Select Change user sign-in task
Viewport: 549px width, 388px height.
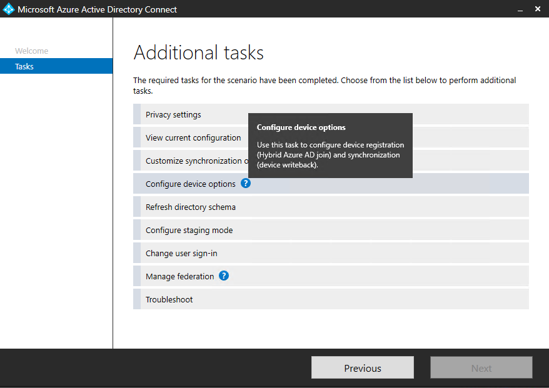(x=331, y=253)
